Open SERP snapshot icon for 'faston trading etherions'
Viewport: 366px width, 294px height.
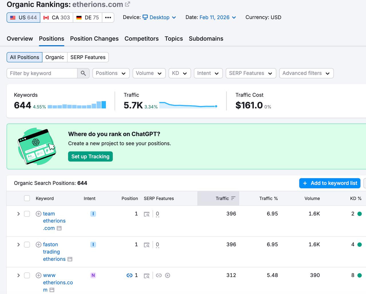click(x=147, y=245)
